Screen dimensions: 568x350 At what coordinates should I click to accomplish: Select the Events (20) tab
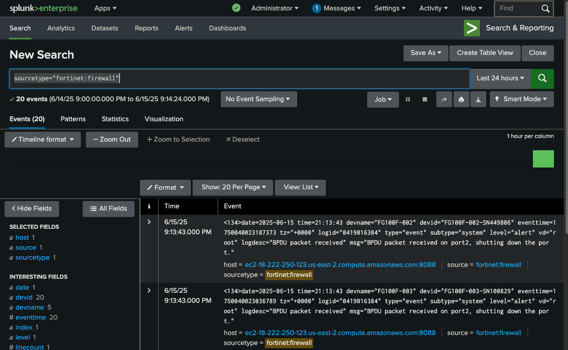click(x=27, y=119)
